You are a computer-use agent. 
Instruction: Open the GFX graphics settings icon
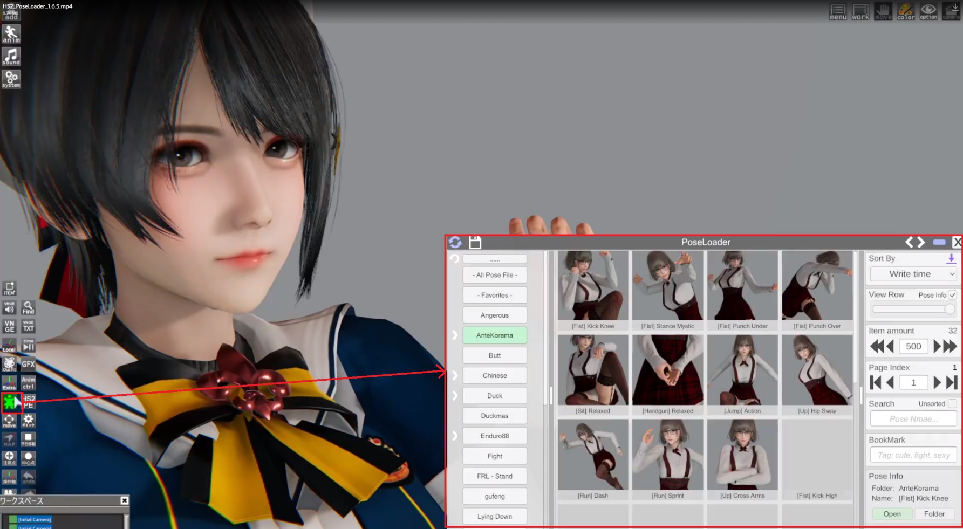[28, 364]
